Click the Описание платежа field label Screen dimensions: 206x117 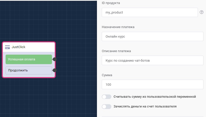pos(116,51)
